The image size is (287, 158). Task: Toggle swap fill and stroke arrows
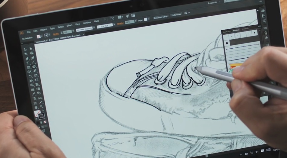(x=43, y=111)
